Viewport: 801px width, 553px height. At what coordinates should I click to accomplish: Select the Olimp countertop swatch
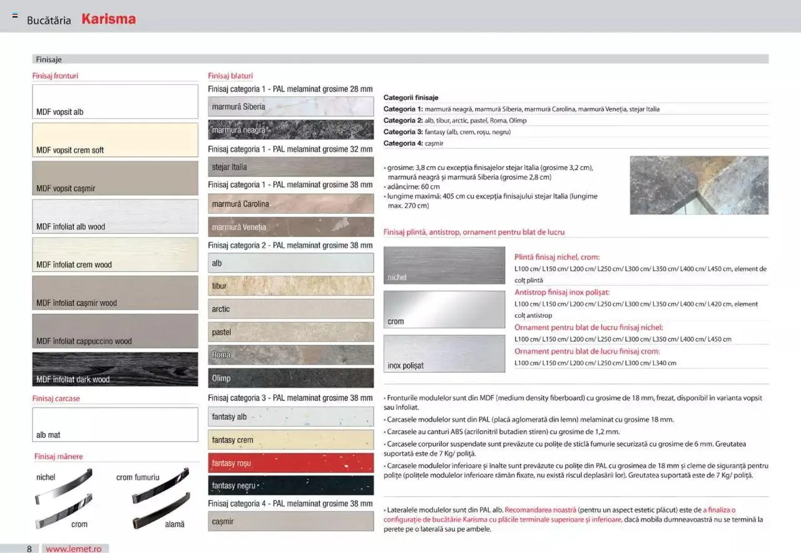(290, 378)
